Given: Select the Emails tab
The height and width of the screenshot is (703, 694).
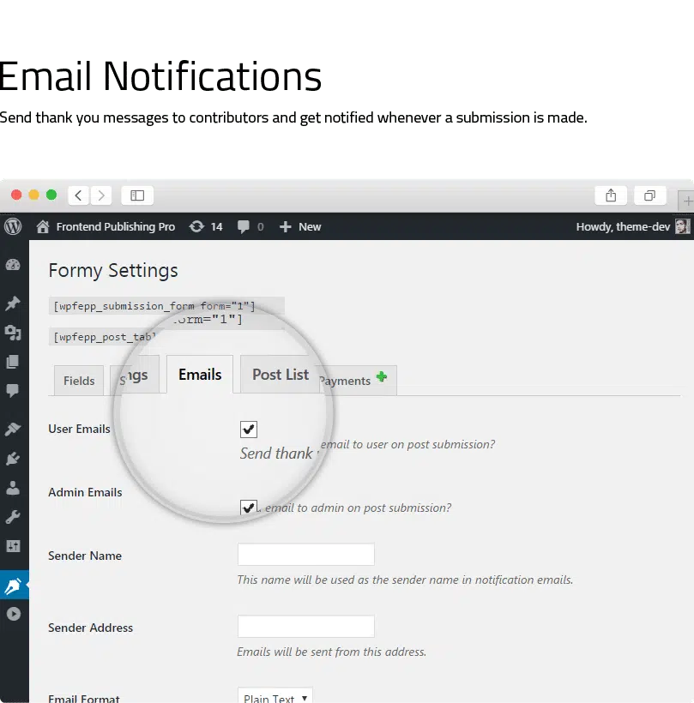Looking at the screenshot, I should tap(200, 375).
